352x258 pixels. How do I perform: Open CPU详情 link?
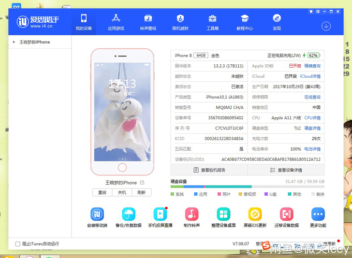point(312,118)
